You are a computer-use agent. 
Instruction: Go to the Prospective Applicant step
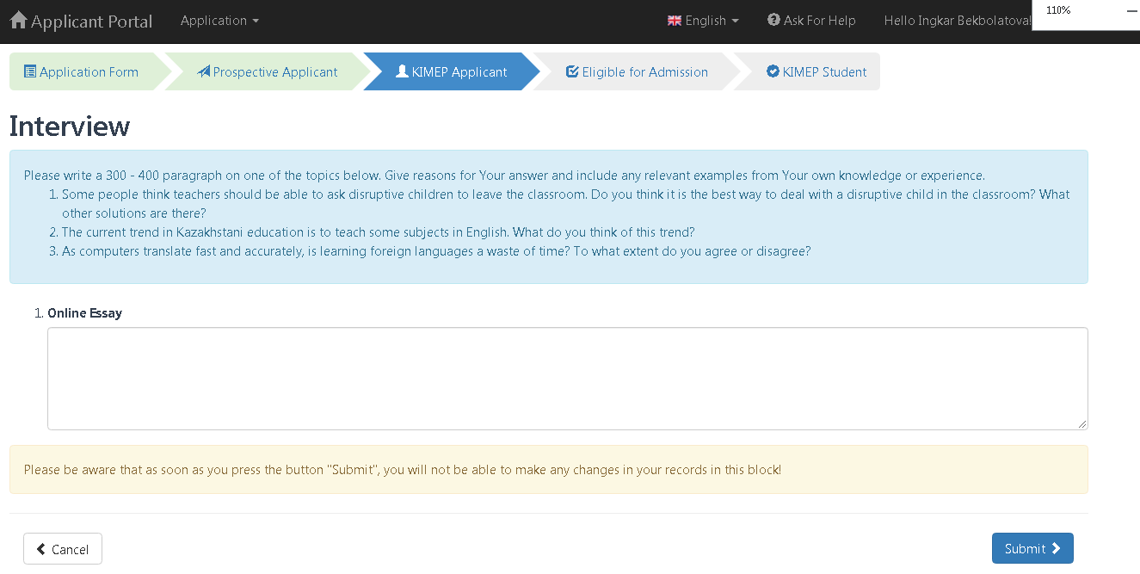268,71
